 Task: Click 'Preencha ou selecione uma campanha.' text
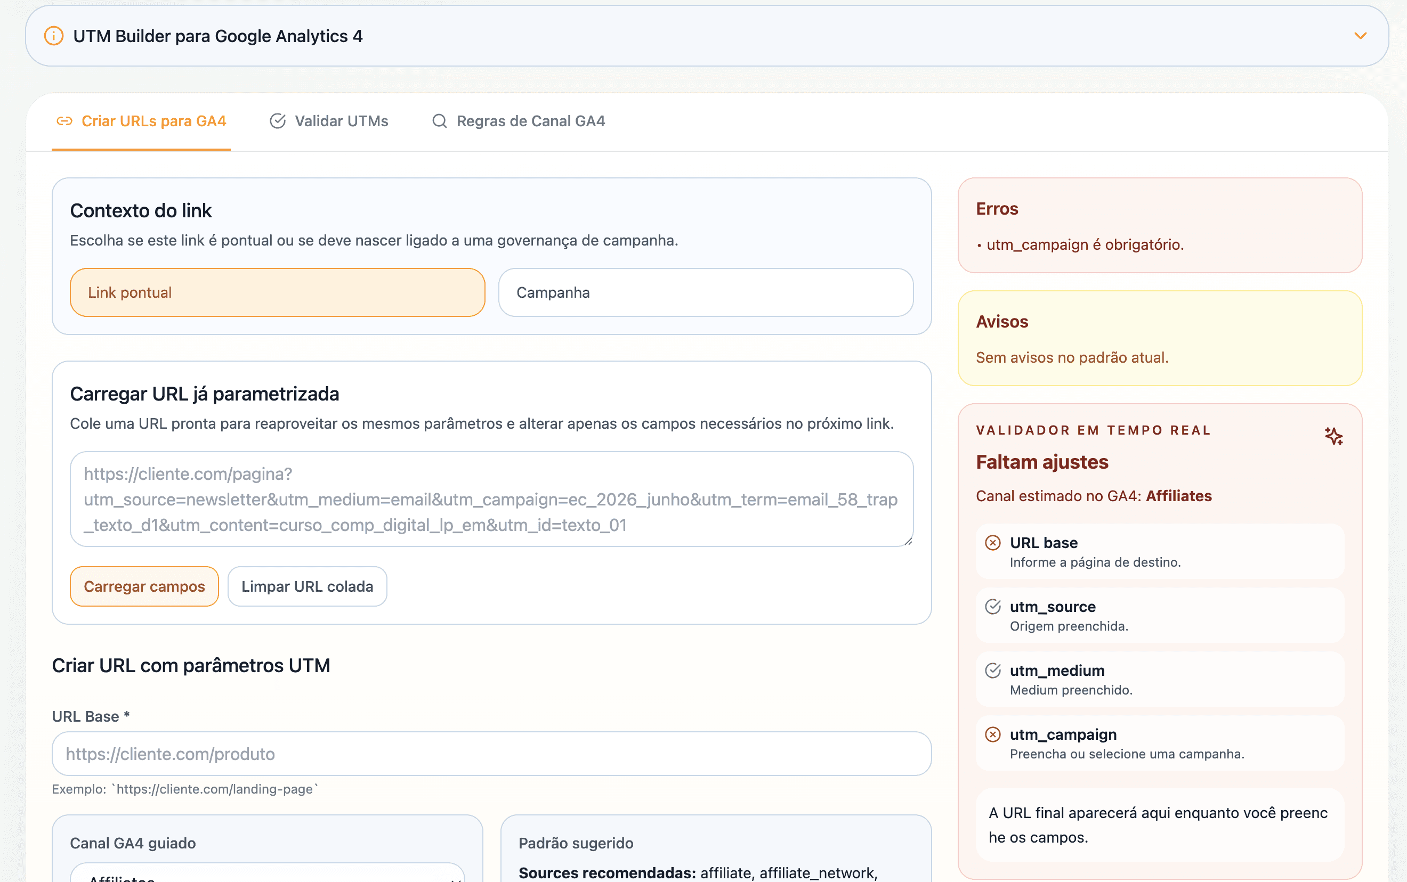click(x=1127, y=754)
